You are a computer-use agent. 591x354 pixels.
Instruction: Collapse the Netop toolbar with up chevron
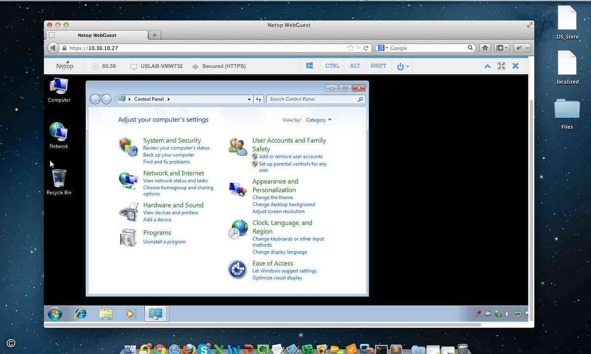487,66
